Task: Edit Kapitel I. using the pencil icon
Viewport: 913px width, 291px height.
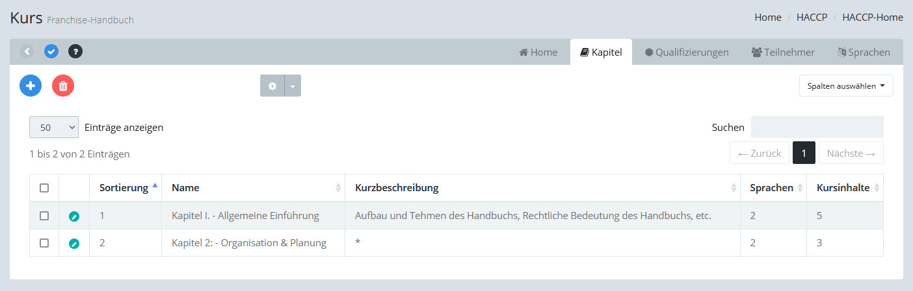Action: tap(74, 216)
